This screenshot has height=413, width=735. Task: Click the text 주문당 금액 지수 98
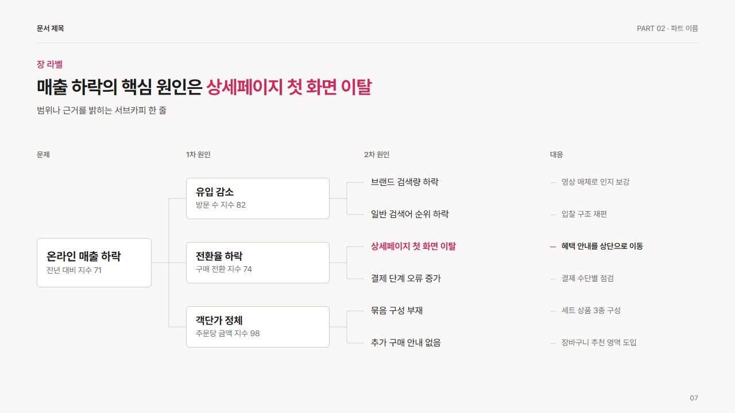228,333
